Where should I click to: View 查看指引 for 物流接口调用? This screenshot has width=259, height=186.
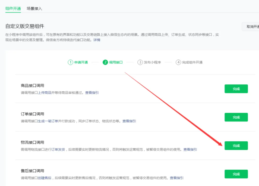[x=190, y=149]
